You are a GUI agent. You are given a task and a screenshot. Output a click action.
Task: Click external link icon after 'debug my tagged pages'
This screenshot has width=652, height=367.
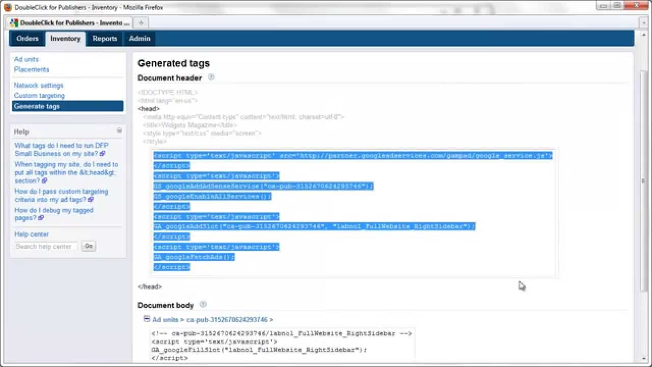[x=41, y=218]
